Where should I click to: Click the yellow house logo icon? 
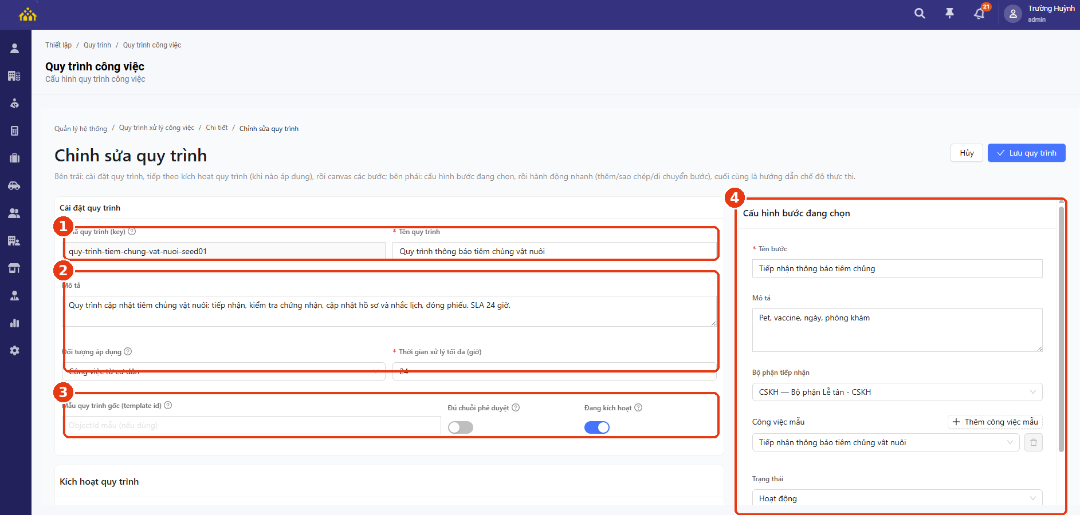(x=28, y=14)
